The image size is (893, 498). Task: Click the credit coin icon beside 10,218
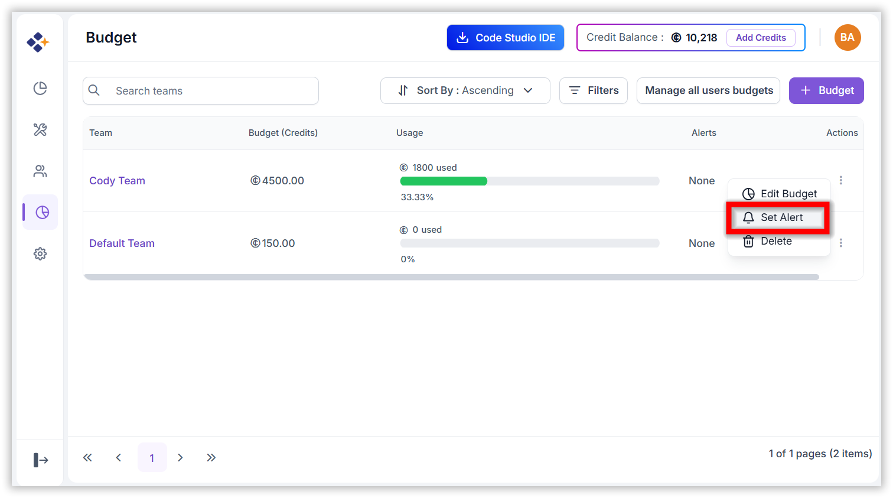tap(676, 38)
